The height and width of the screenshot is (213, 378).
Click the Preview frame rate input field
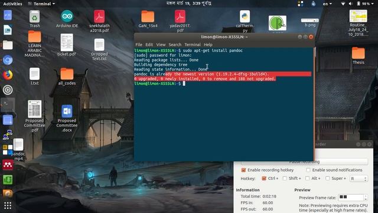point(351,198)
